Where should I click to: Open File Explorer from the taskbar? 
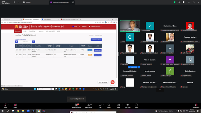(23, 111)
